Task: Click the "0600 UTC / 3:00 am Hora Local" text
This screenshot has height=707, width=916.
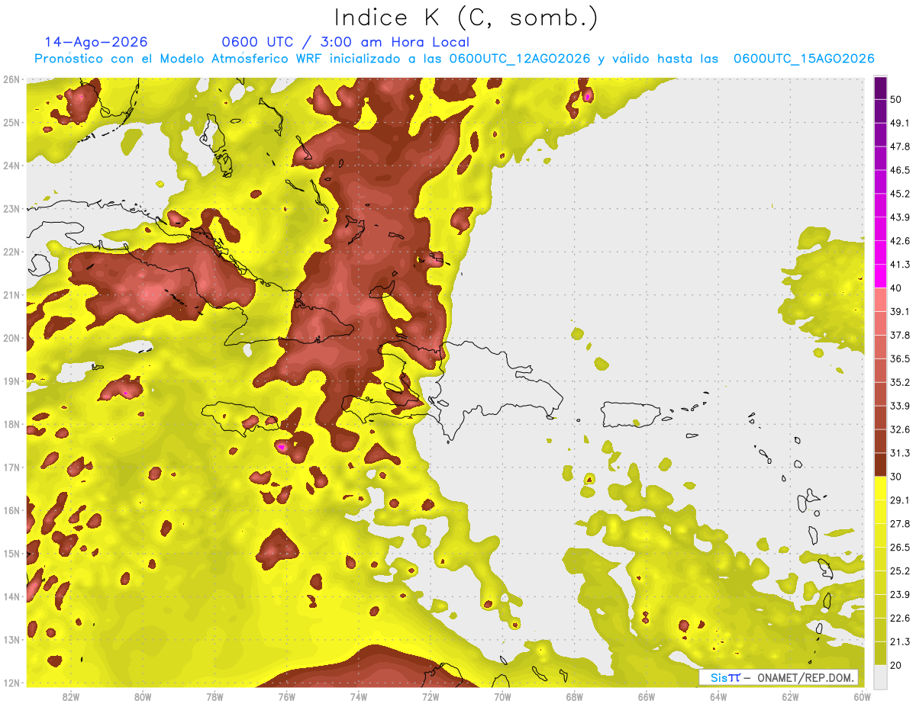Action: (346, 42)
